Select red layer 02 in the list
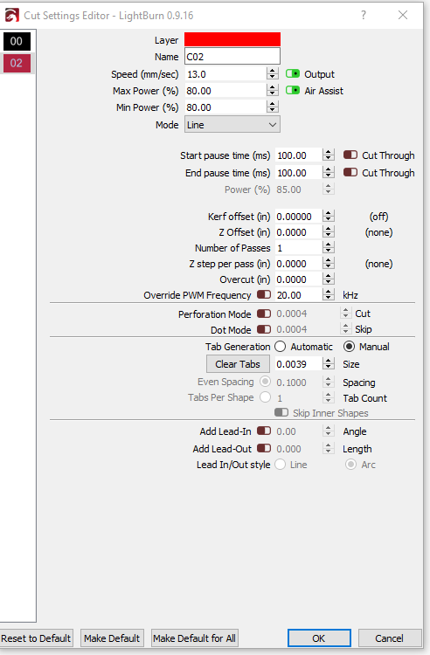The height and width of the screenshot is (655, 430). (17, 63)
